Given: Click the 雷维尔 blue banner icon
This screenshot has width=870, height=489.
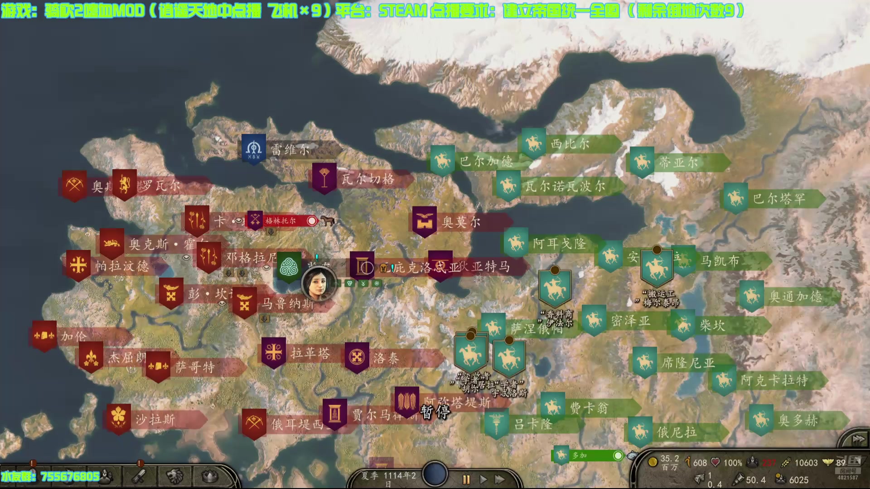Looking at the screenshot, I should point(254,149).
